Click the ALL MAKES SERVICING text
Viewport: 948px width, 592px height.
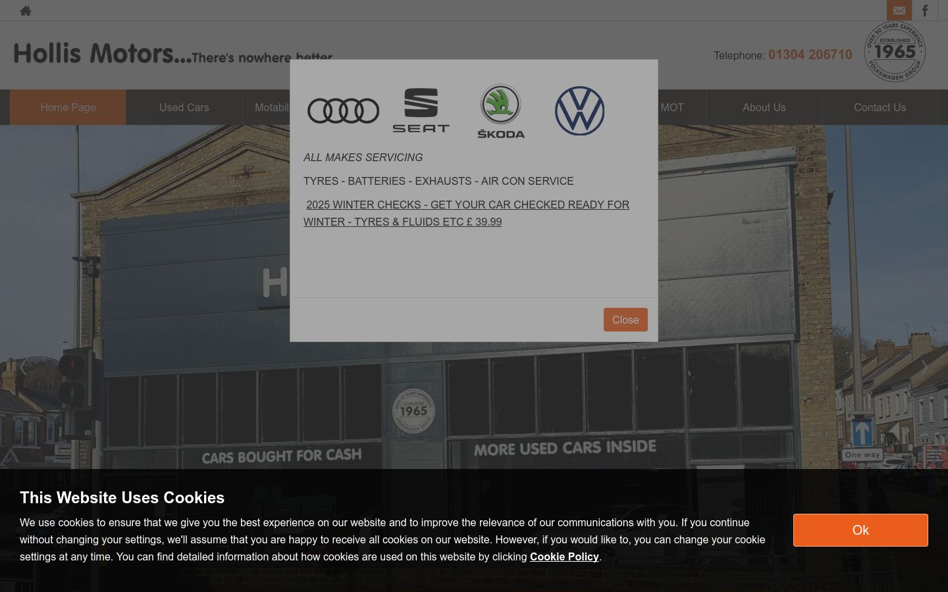tap(363, 157)
